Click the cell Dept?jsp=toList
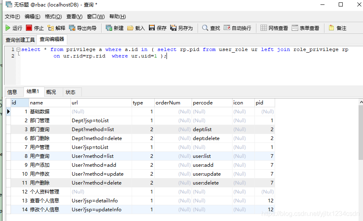The image size is (363, 221). [x=101, y=121]
